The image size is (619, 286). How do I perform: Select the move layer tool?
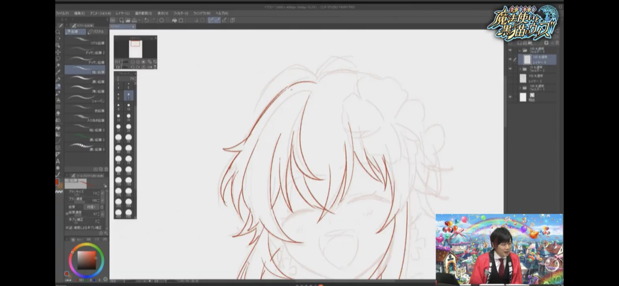58,52
